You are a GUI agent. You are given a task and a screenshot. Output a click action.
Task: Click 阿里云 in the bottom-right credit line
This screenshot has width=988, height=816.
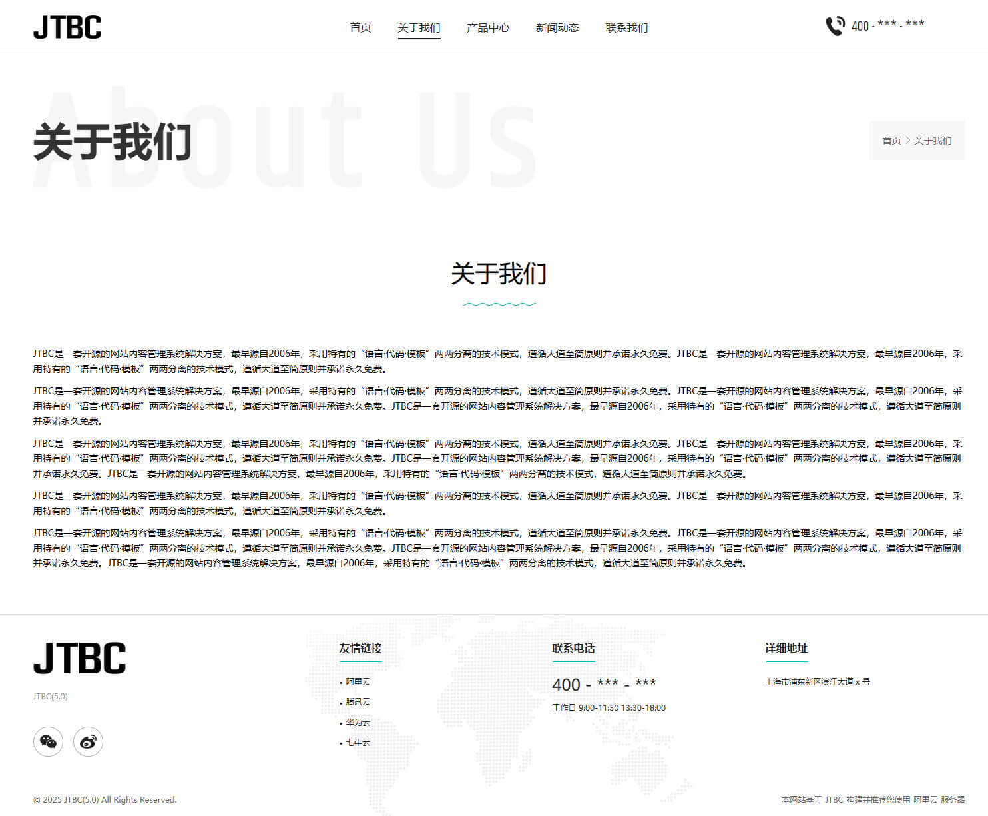(x=925, y=799)
